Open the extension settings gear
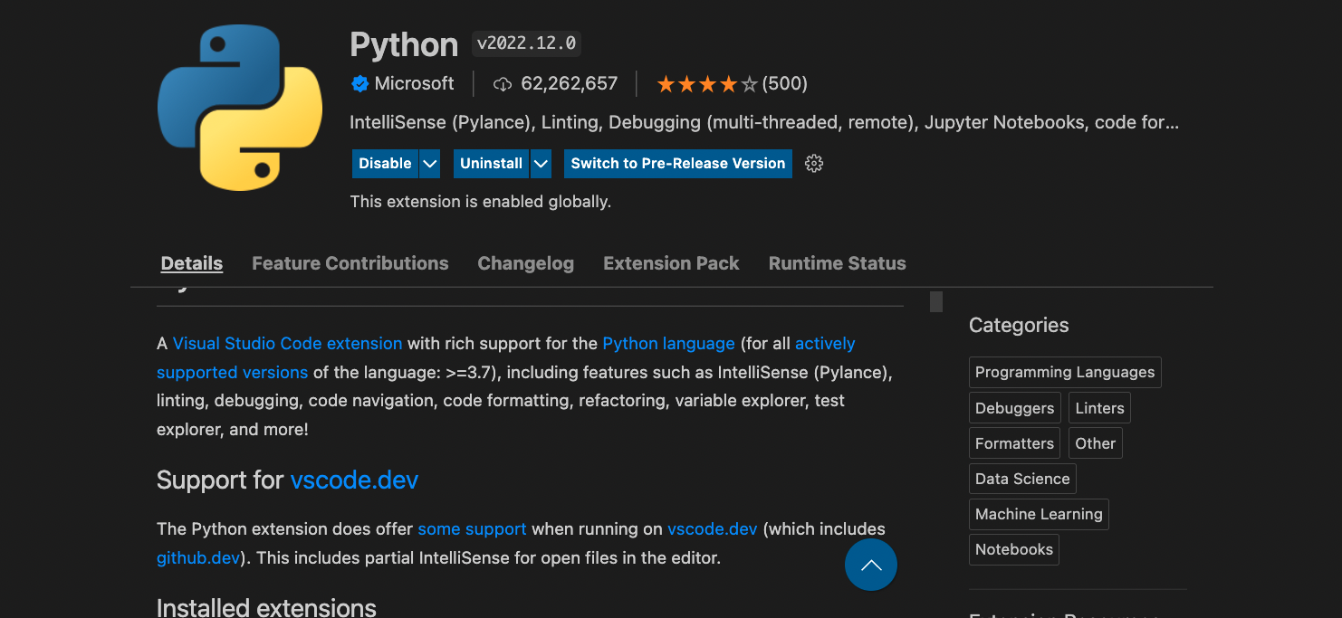Image resolution: width=1342 pixels, height=618 pixels. pyautogui.click(x=814, y=164)
